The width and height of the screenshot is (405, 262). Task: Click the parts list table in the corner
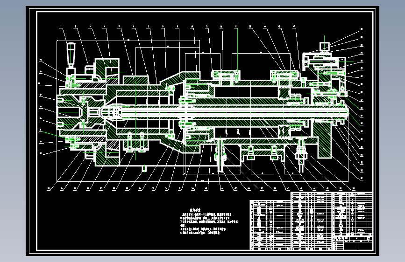click(x=311, y=221)
